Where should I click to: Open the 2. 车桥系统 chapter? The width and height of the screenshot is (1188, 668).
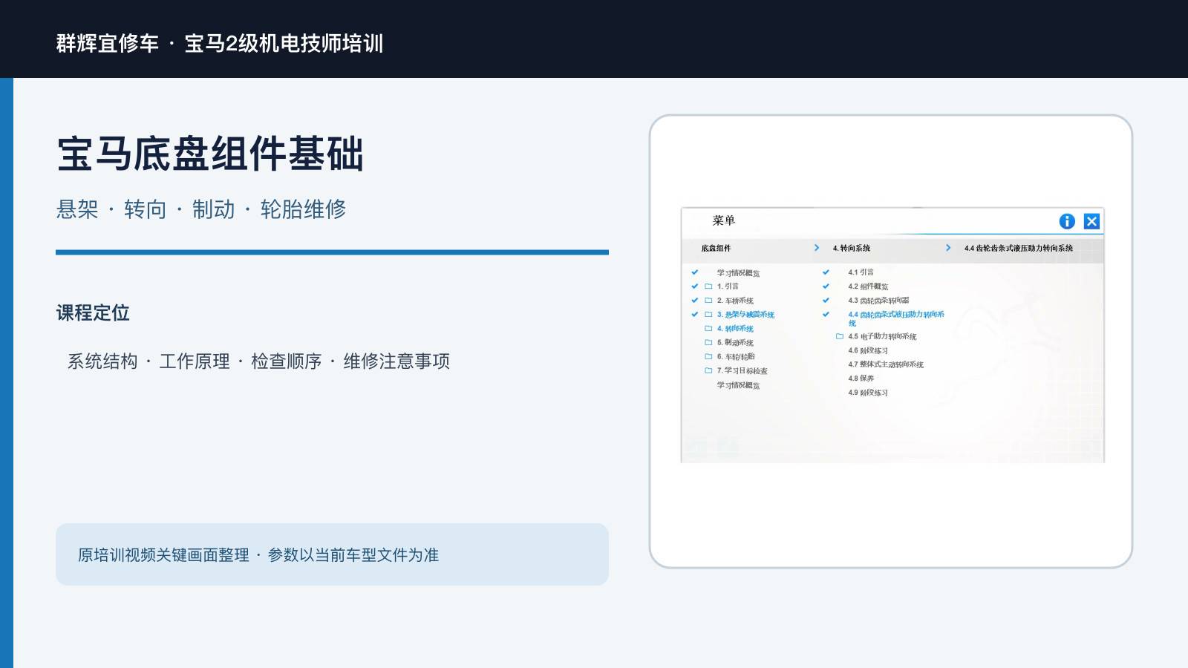[x=735, y=301]
